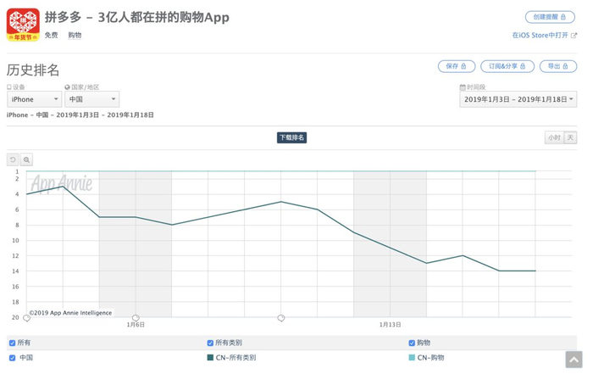
Task: Click the CN-所有类别 color swatch
Action: point(210,358)
